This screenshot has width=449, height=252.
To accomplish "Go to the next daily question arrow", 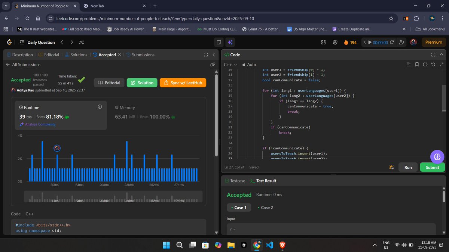I will [71, 42].
